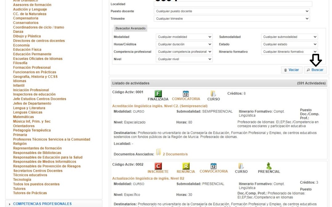Screen dimensions: 332x207
Task: Click the Vaciar clear button
Action: pos(291,70)
